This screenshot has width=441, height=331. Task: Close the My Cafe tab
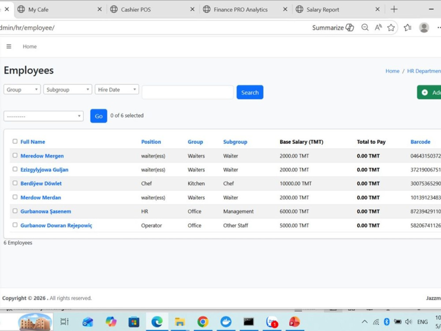point(100,9)
